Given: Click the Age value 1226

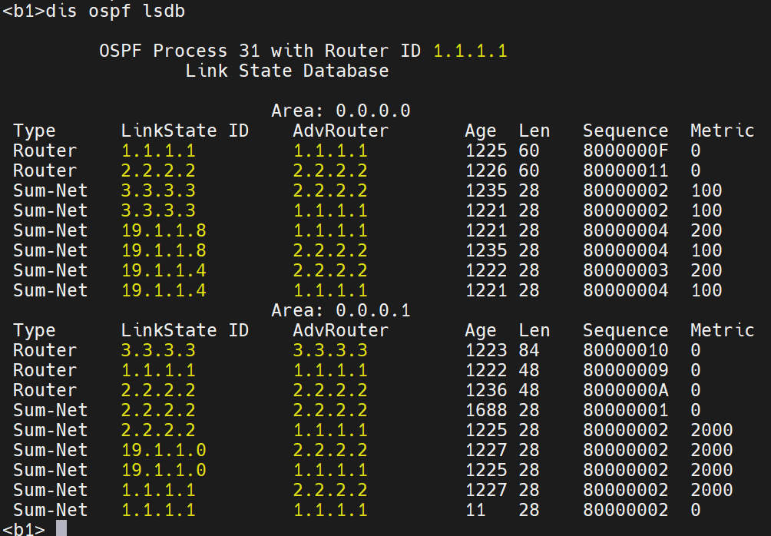Looking at the screenshot, I should [x=485, y=170].
